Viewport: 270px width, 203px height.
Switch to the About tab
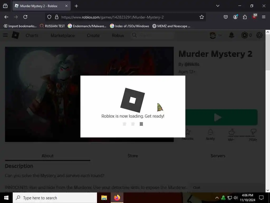pyautogui.click(x=47, y=156)
